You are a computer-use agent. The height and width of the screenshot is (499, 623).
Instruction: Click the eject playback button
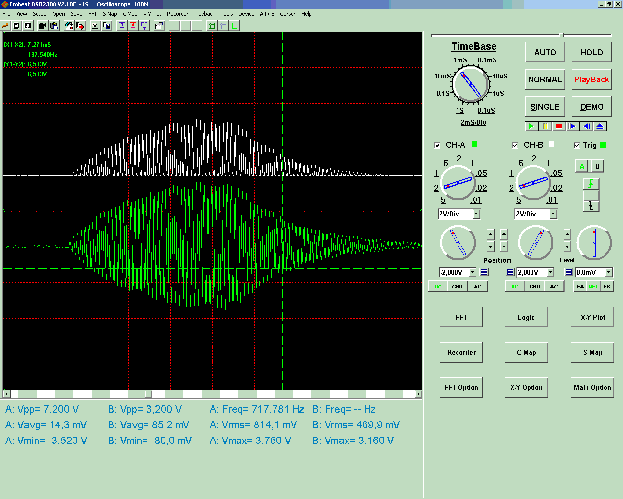(600, 126)
